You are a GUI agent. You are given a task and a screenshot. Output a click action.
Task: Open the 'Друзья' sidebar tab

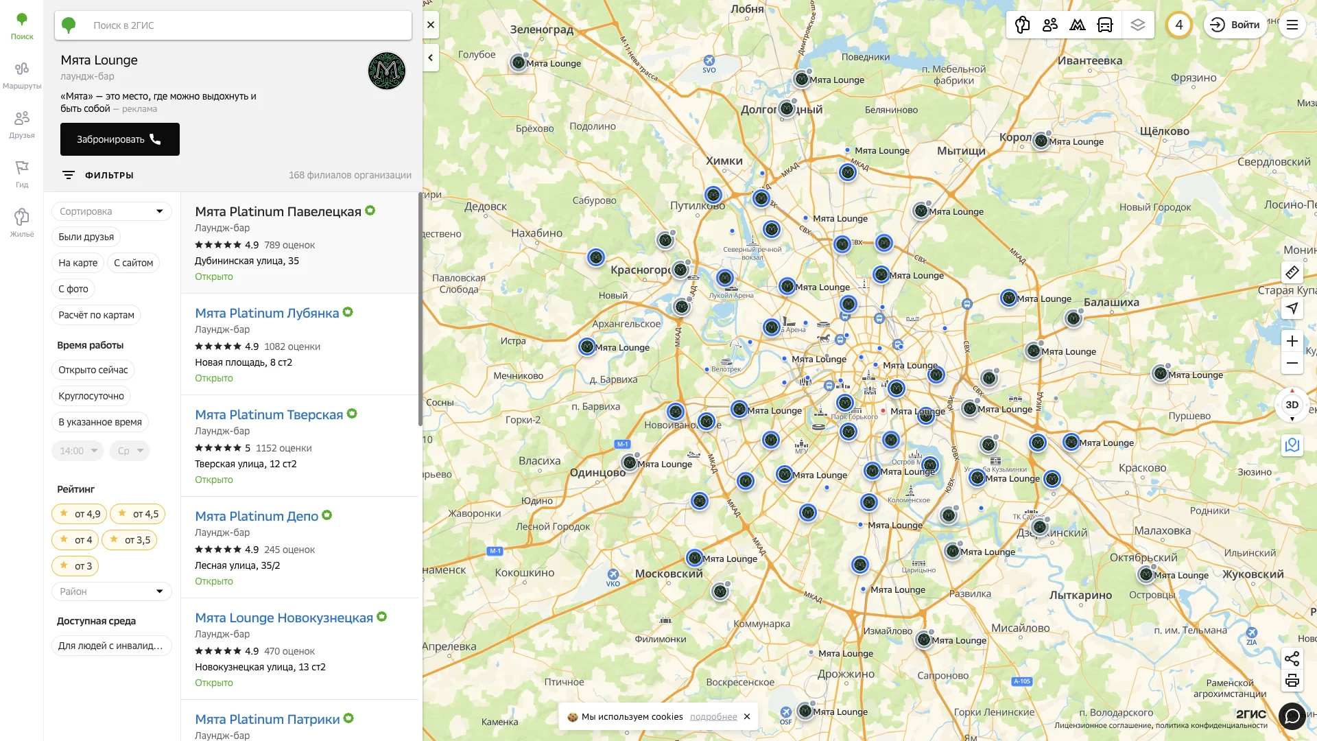pyautogui.click(x=22, y=124)
